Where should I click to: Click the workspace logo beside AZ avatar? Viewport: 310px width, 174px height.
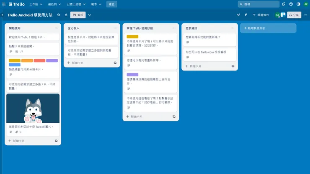point(283,15)
